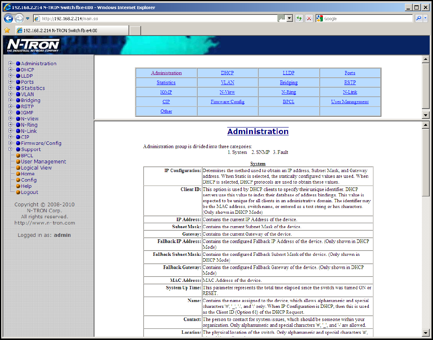Expand the DHCP tree node
Image resolution: width=433 pixels, height=340 pixels.
click(10, 70)
